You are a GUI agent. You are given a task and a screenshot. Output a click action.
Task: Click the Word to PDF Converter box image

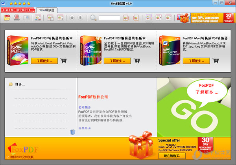coord(170,51)
